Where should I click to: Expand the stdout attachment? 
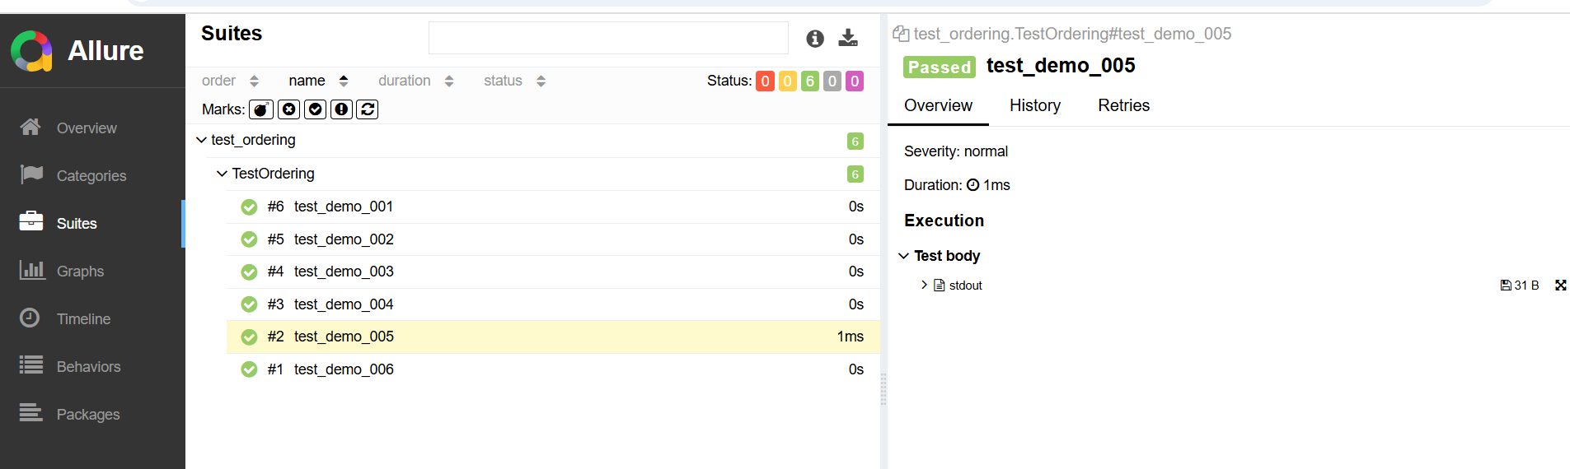(924, 286)
